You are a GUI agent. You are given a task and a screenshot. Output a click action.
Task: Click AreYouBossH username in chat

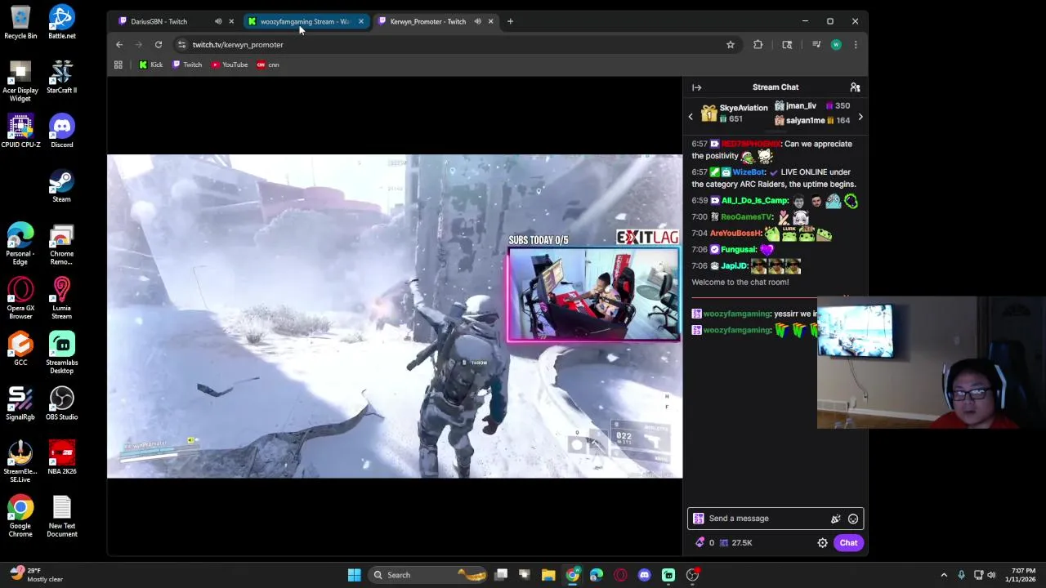tap(735, 234)
